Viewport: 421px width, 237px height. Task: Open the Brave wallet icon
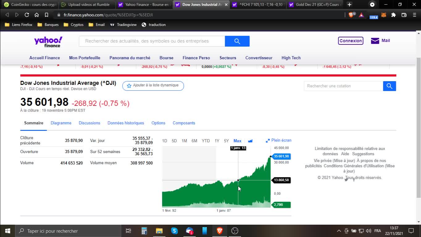pyautogui.click(x=404, y=15)
